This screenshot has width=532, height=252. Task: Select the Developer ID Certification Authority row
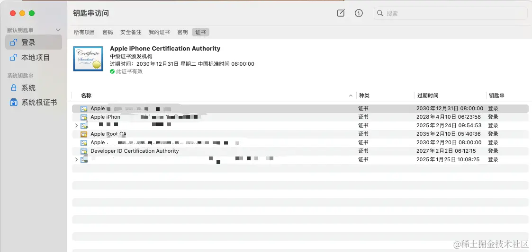300,151
